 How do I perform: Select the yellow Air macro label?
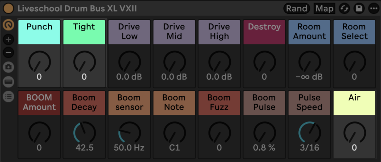pyautogui.click(x=355, y=103)
